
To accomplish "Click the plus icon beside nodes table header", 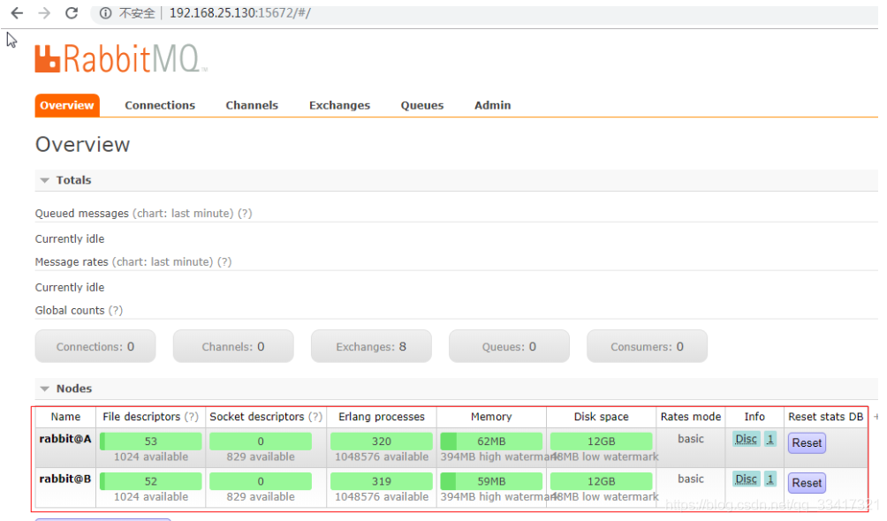I will pos(876,417).
